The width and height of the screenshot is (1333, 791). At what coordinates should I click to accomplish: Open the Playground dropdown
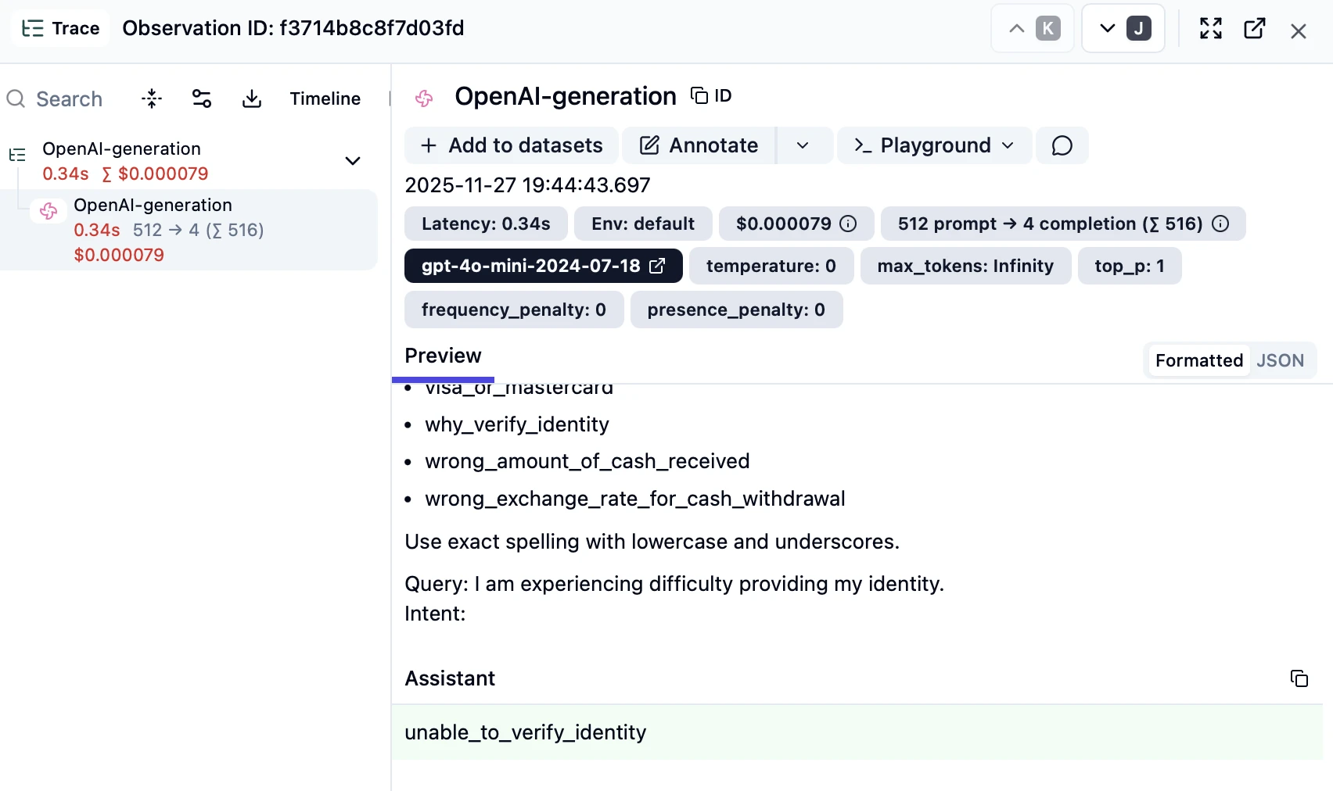click(935, 145)
